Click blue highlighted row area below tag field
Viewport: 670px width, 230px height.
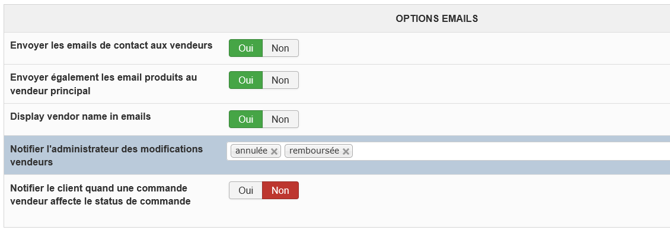point(448,167)
